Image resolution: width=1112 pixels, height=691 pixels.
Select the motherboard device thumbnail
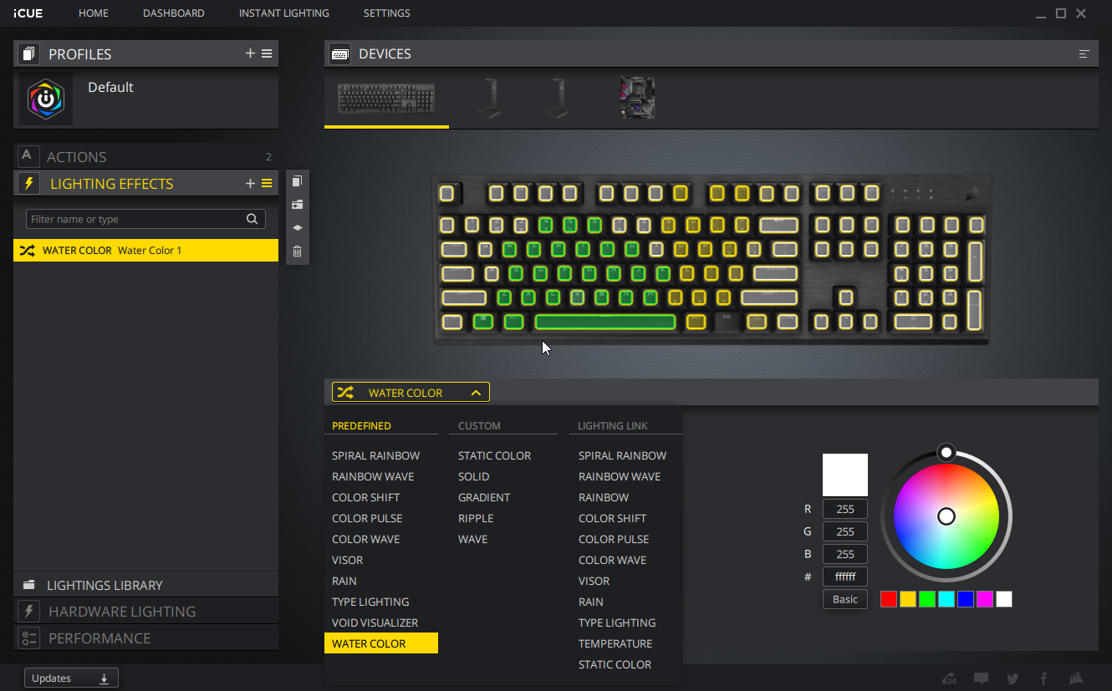point(636,98)
